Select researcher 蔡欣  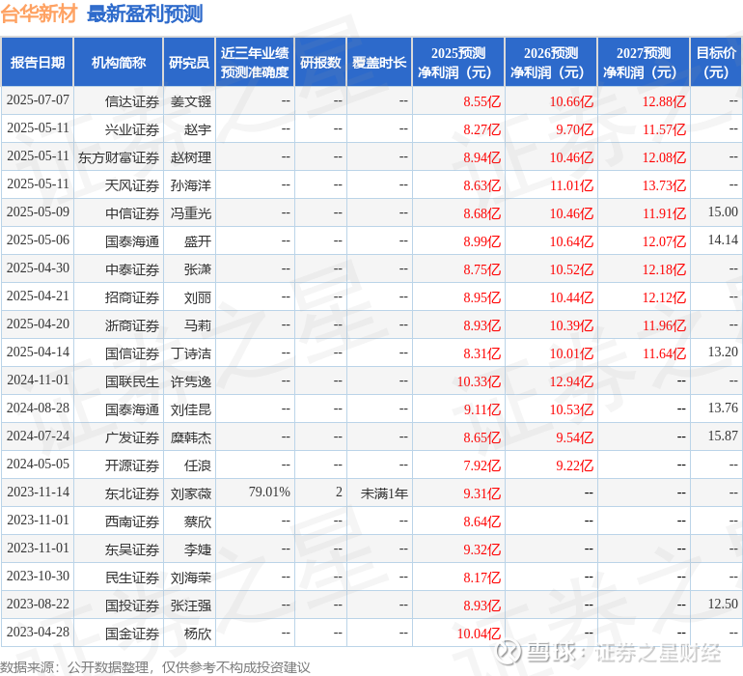[198, 521]
